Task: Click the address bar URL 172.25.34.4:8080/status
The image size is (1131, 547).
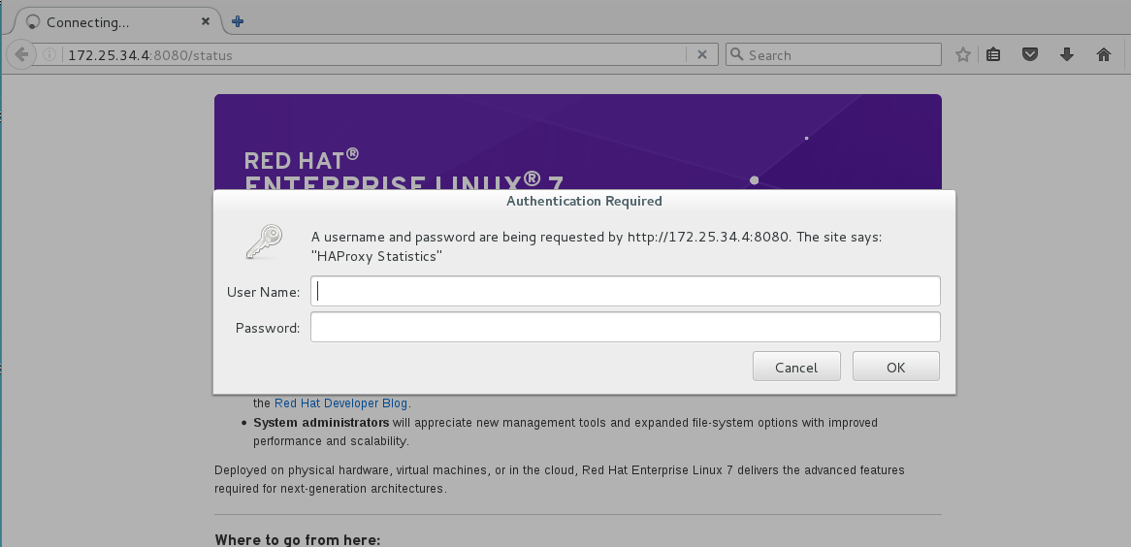Action: [x=150, y=55]
